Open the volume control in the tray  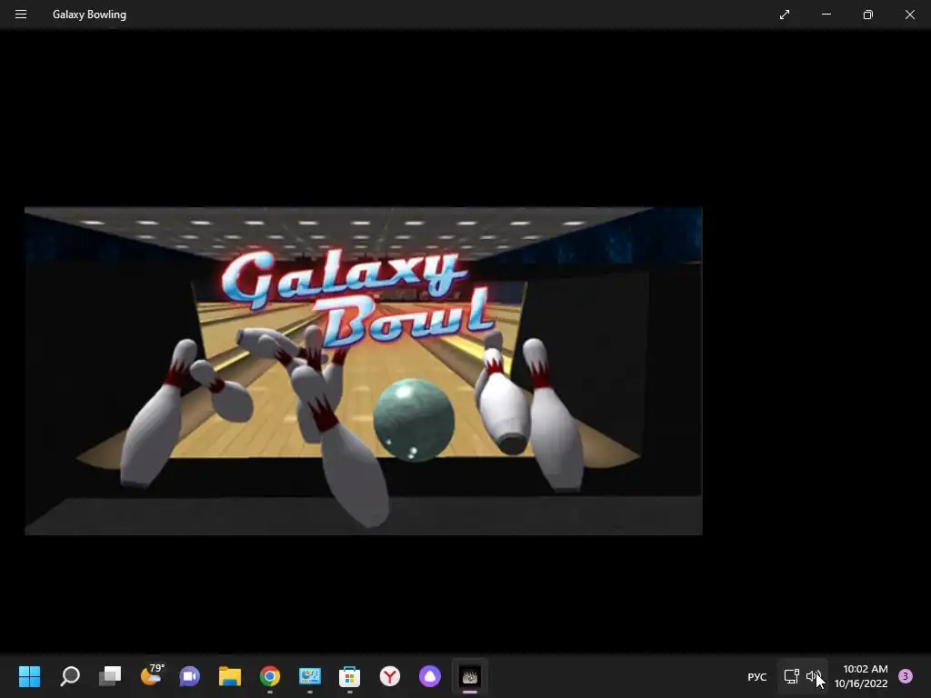pos(812,676)
